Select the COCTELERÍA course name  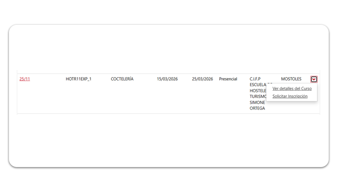[122, 79]
